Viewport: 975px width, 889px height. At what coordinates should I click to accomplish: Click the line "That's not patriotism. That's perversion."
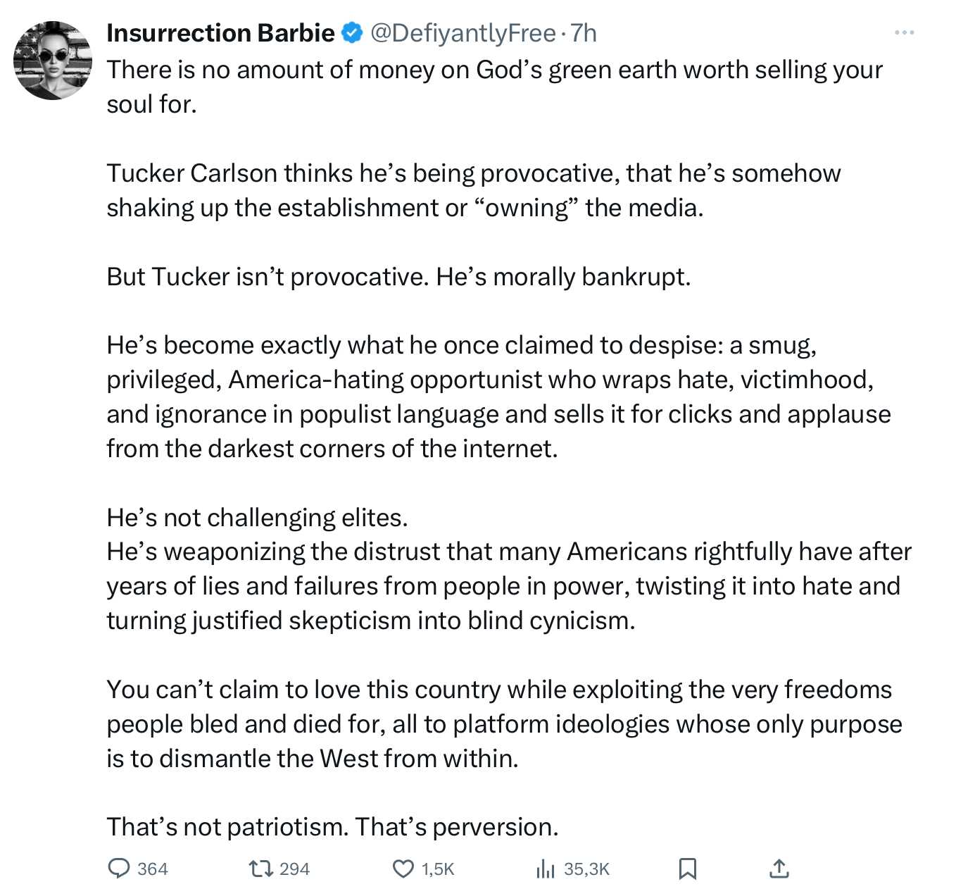(332, 826)
